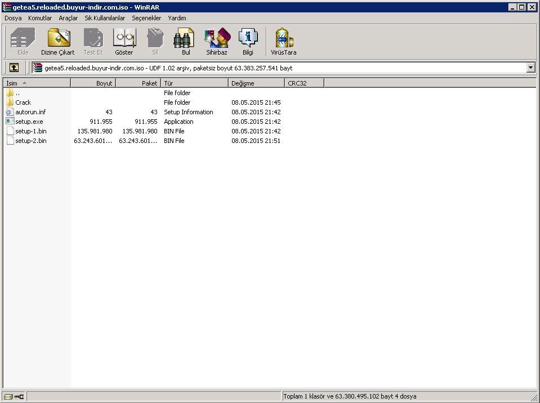
Task: Open the Sık Kullanılanlar menu
Action: 105,18
